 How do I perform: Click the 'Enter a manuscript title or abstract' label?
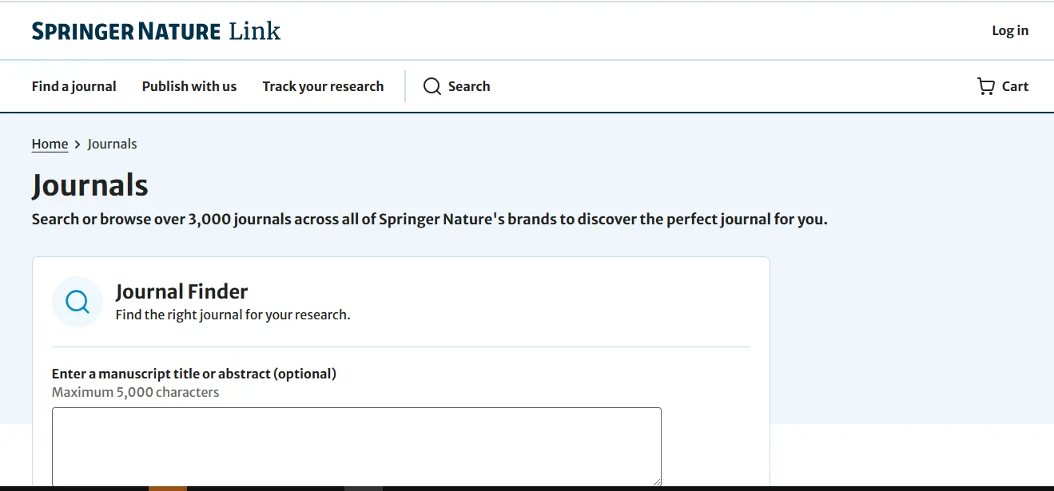(194, 374)
